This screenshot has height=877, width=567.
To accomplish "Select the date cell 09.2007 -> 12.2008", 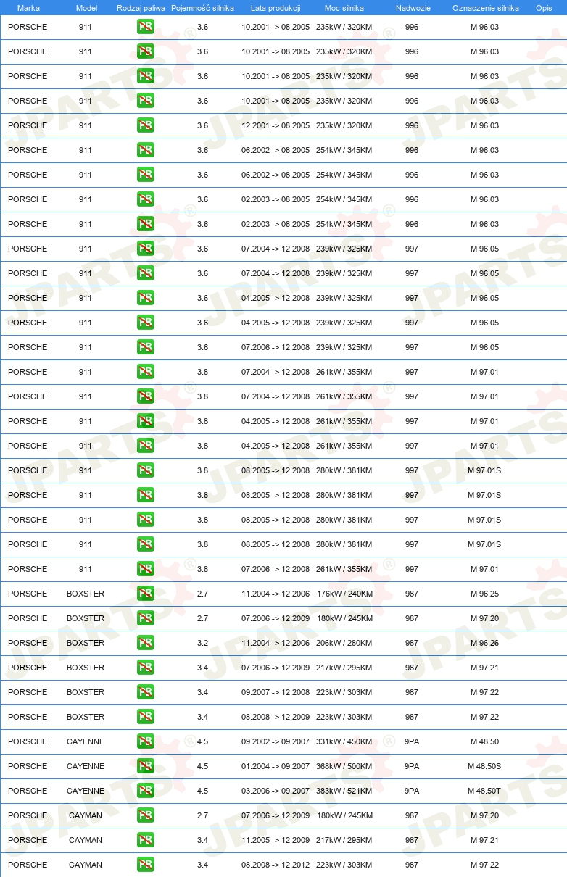I will (276, 692).
